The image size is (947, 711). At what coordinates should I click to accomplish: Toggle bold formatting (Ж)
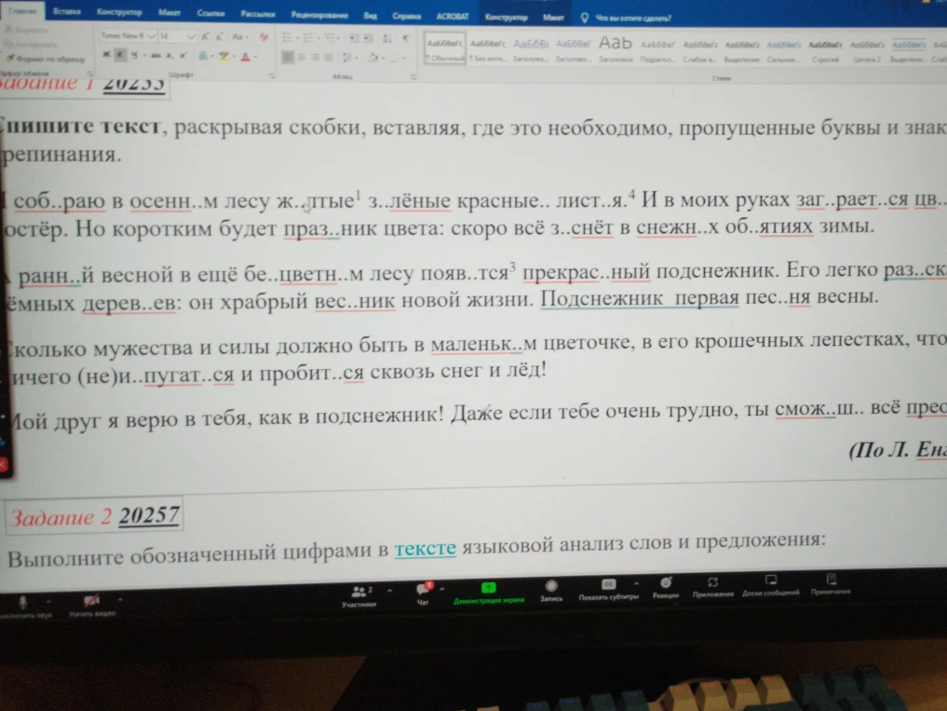(x=106, y=55)
